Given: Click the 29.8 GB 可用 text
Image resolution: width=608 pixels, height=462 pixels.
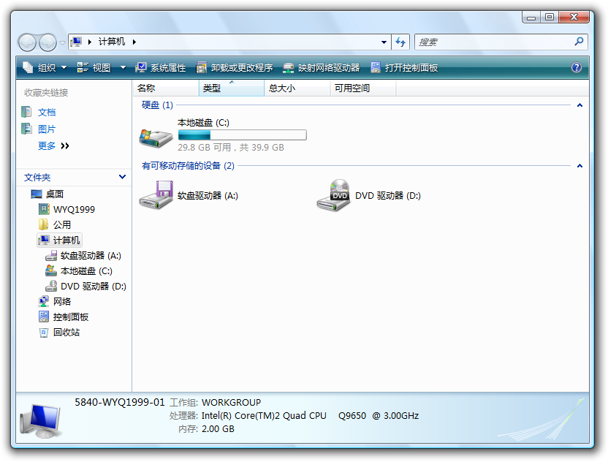Looking at the screenshot, I should point(204,148).
